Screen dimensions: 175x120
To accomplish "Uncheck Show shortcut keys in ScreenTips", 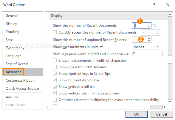I will click(x=55, y=74).
